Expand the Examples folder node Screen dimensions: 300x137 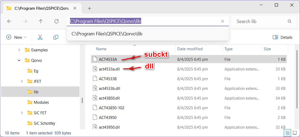[x=19, y=50]
